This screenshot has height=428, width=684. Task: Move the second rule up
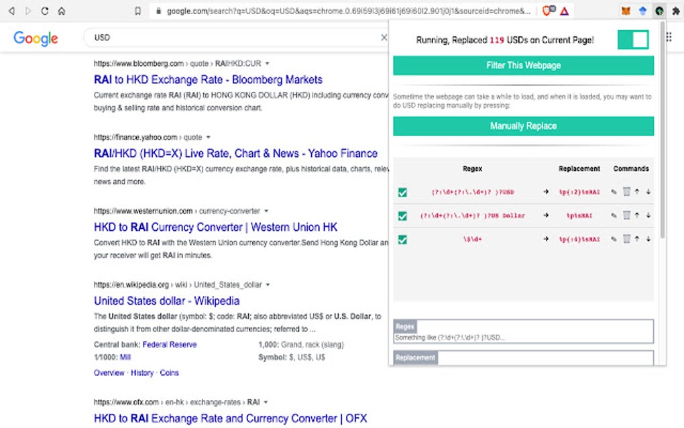pos(637,215)
